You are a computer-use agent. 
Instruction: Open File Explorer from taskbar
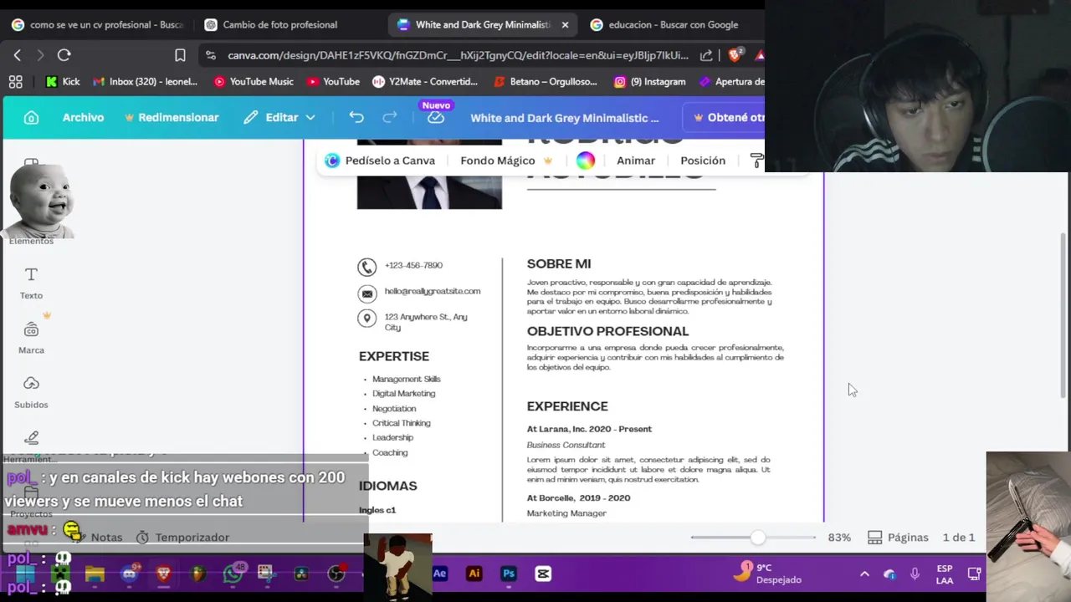[x=95, y=574]
